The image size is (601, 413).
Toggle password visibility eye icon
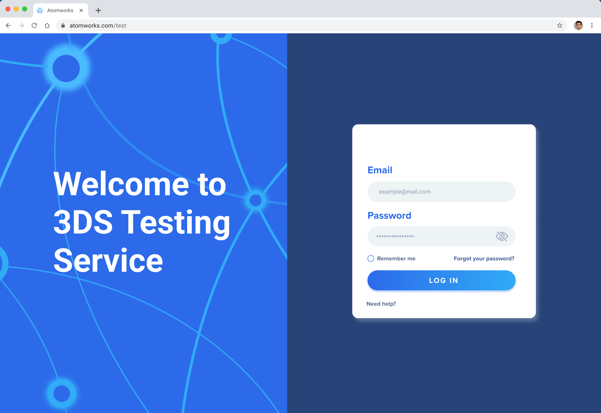pyautogui.click(x=501, y=236)
